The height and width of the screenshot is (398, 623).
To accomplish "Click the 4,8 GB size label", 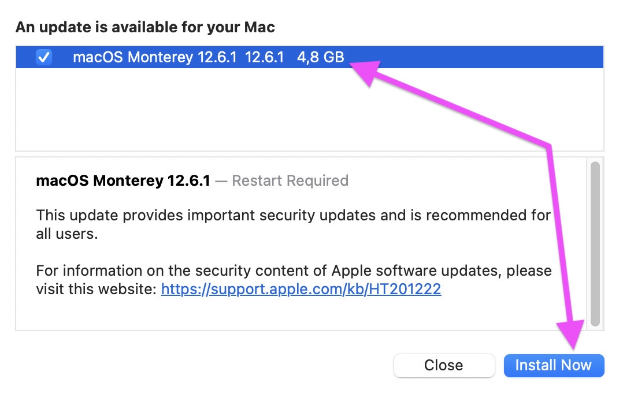I will click(320, 57).
